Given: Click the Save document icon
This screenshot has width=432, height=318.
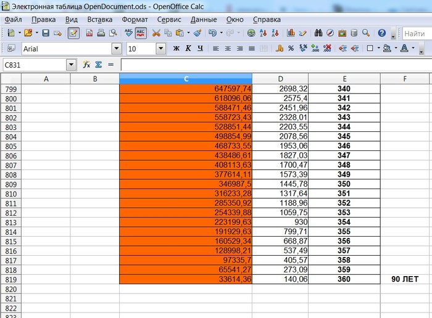Looking at the screenshot, I should 46,33.
